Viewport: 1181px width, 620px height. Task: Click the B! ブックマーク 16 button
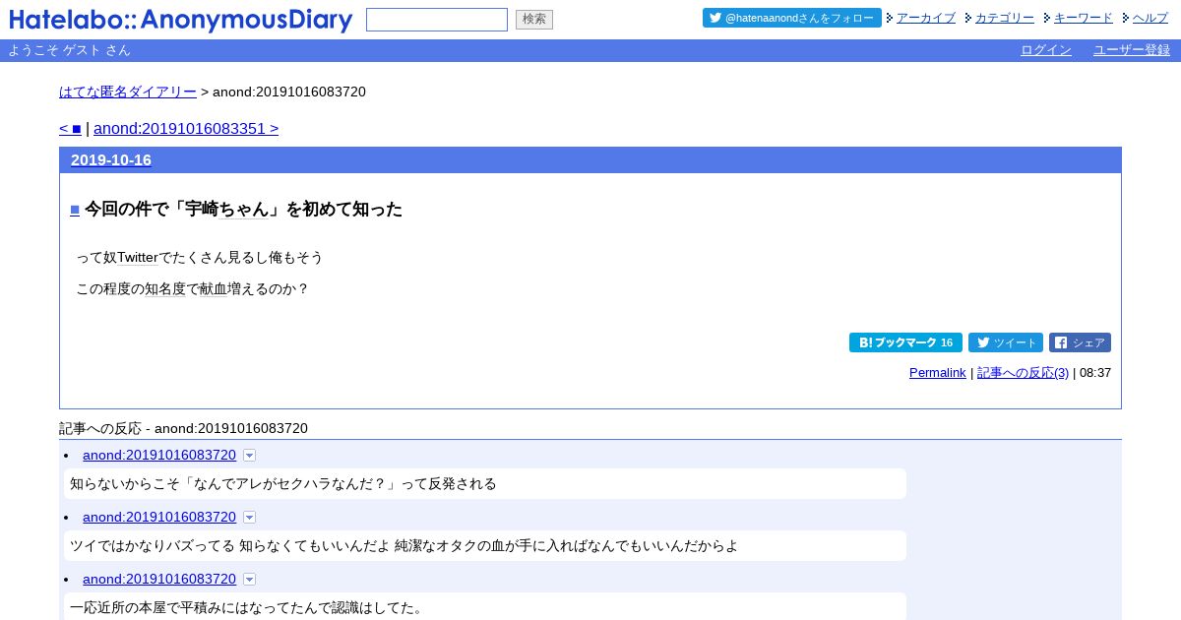pos(905,342)
